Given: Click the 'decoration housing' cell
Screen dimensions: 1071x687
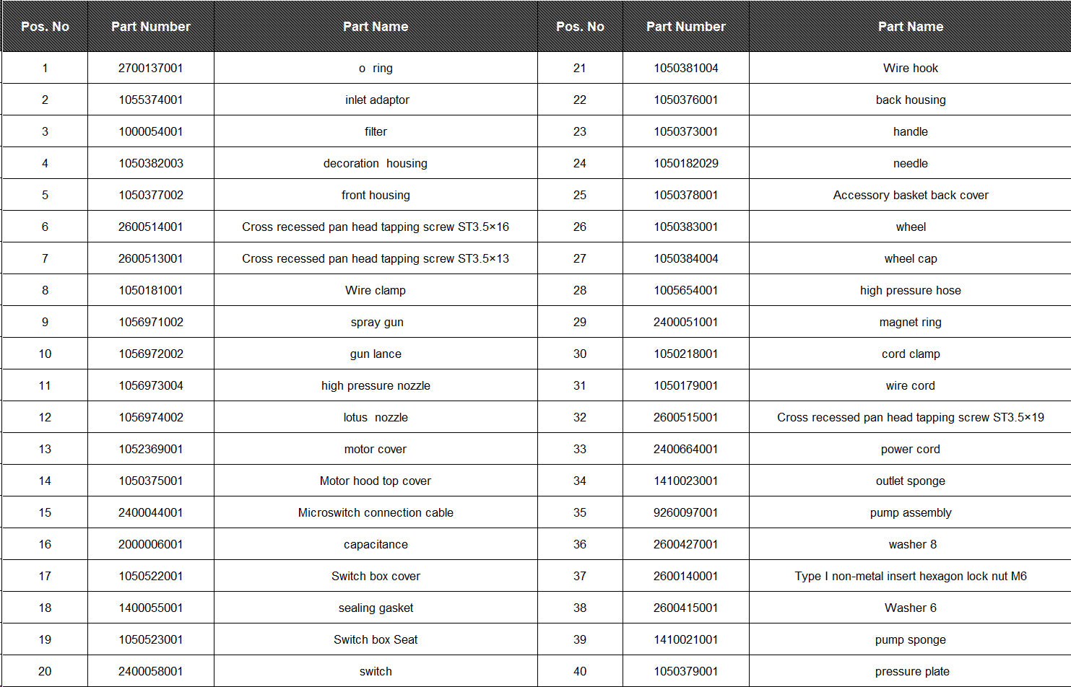Looking at the screenshot, I should [x=376, y=163].
